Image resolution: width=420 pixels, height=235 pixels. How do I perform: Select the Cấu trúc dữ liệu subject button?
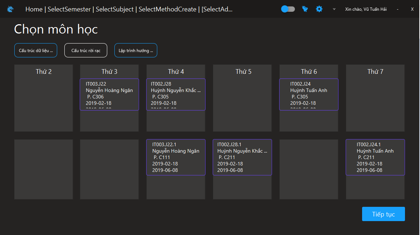(x=36, y=50)
